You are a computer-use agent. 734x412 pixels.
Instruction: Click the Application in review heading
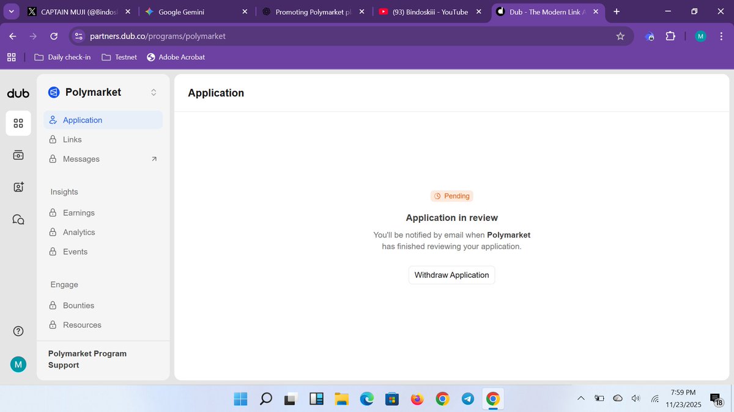451,218
